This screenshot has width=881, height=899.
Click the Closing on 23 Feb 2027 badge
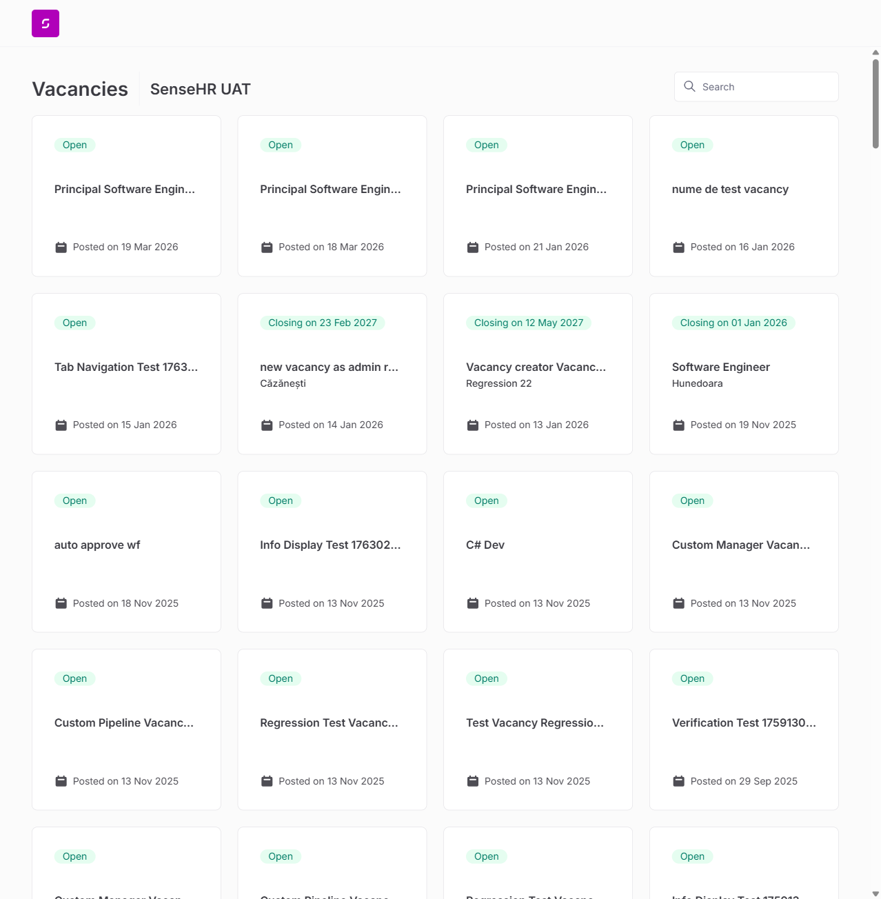tap(323, 323)
